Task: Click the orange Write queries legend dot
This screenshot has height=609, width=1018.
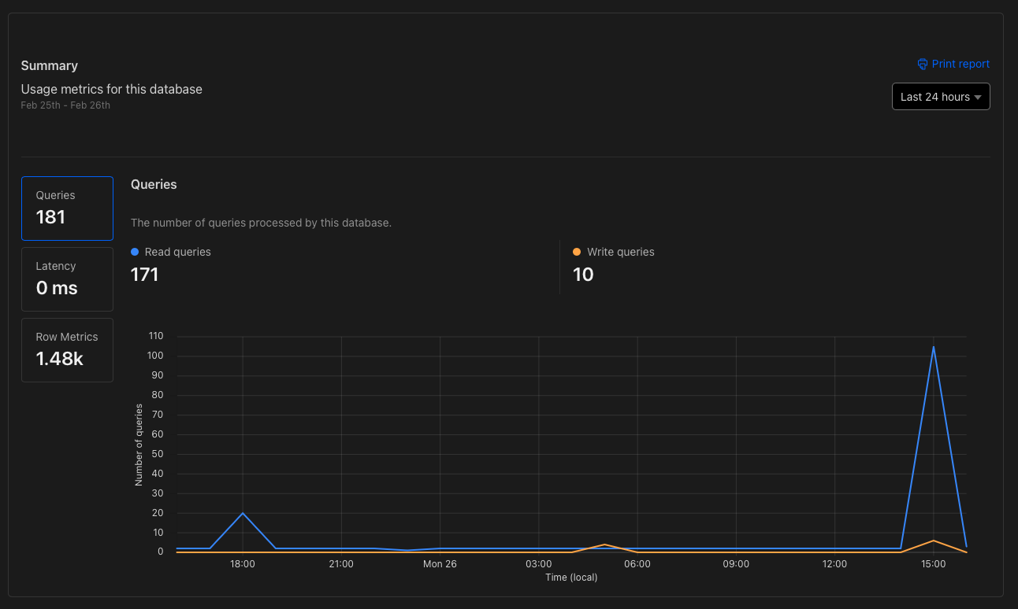Action: coord(578,252)
